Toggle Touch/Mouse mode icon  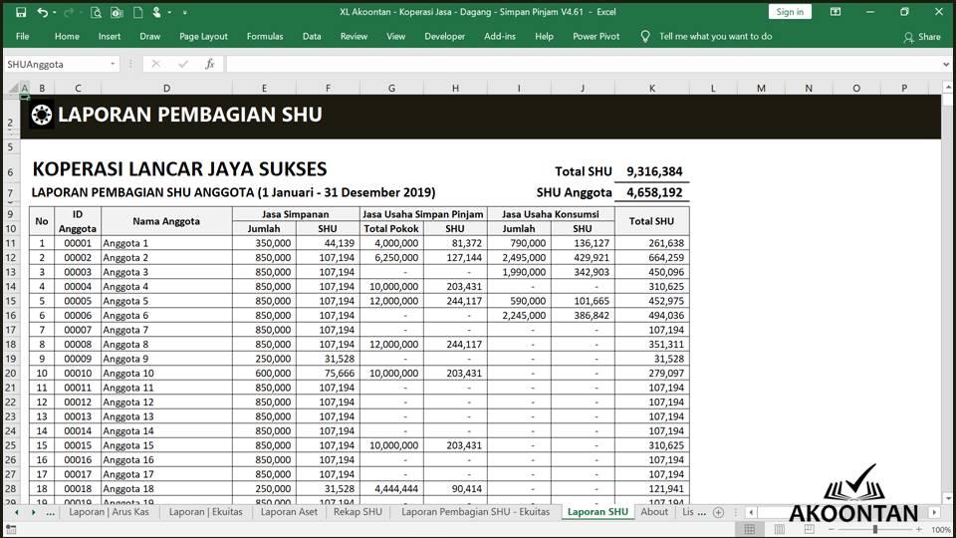156,12
